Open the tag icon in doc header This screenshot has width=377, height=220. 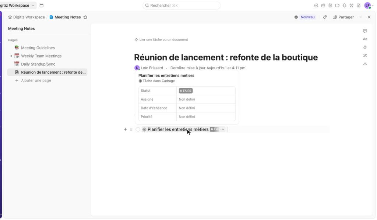325,17
